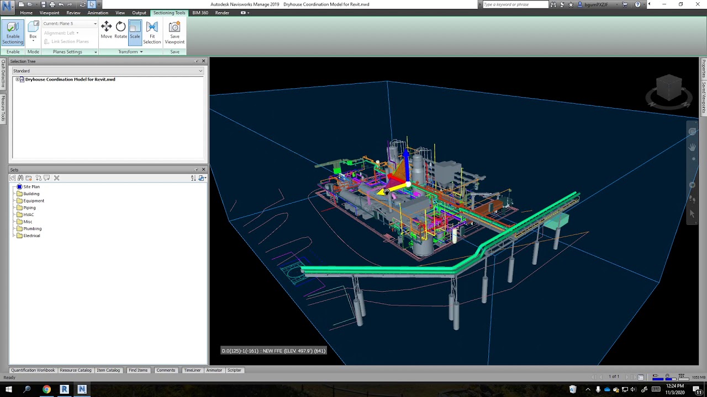
Task: Save the current viewpoint
Action: tap(175, 33)
